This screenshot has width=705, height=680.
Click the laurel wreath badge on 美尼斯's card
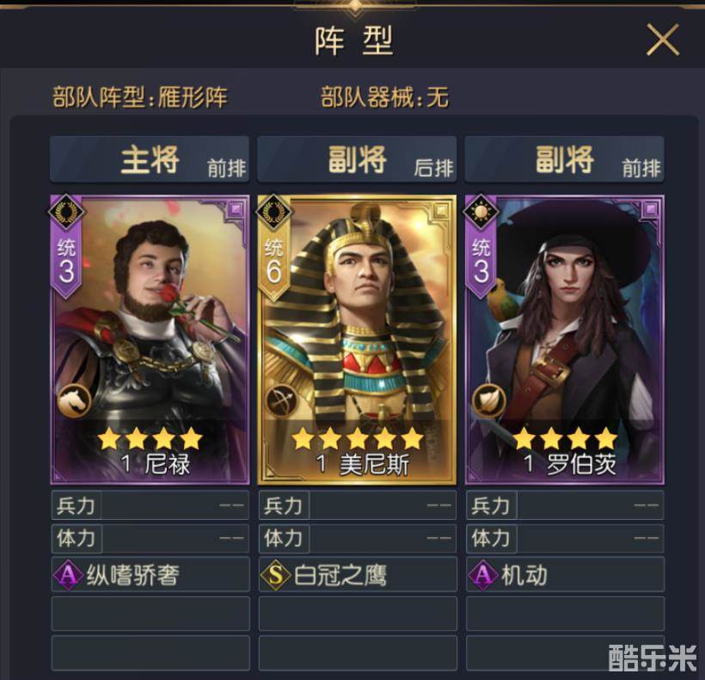pos(273,211)
